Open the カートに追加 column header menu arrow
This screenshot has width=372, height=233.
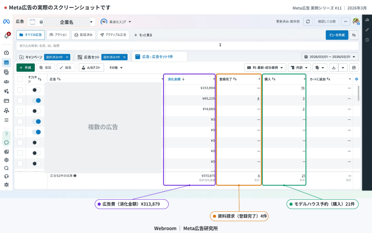click(350, 79)
